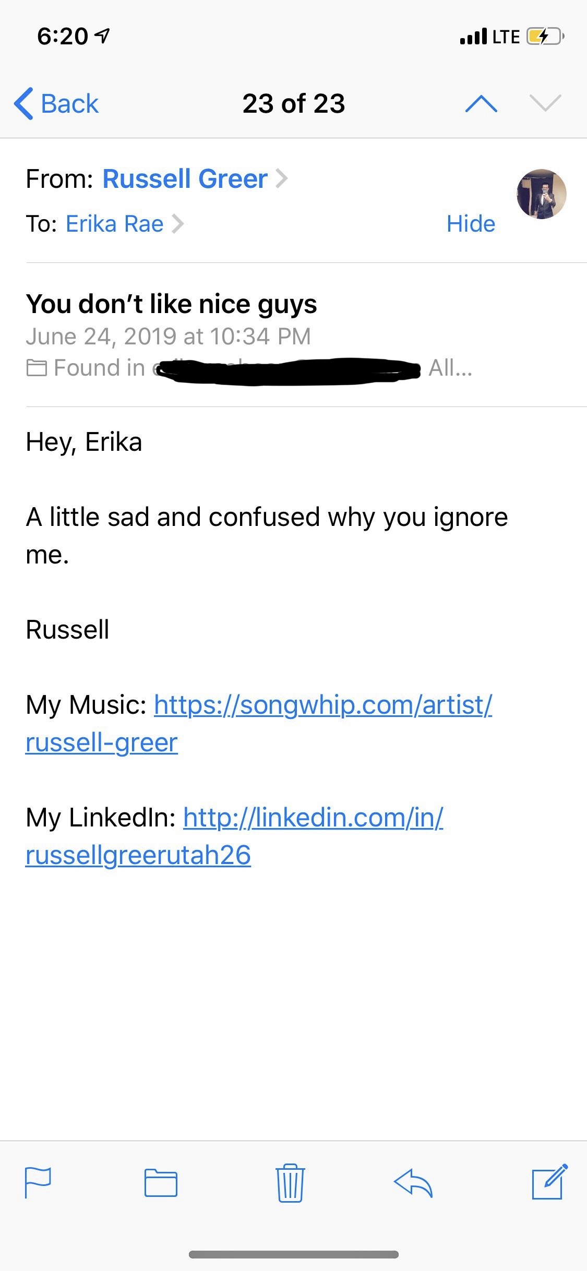Tap the battery charging indicator
587x1271 pixels.
[545, 37]
